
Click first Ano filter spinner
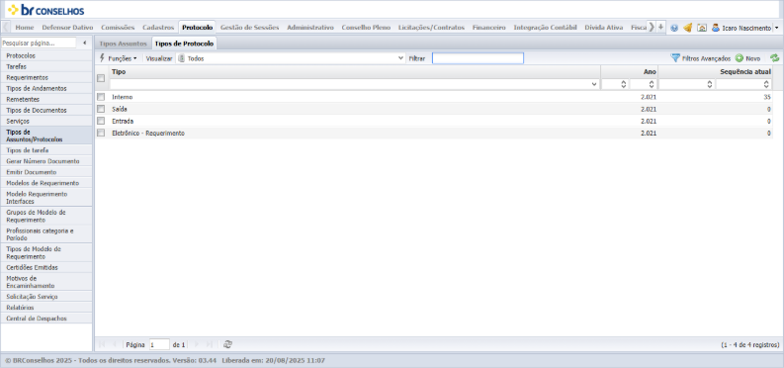624,84
